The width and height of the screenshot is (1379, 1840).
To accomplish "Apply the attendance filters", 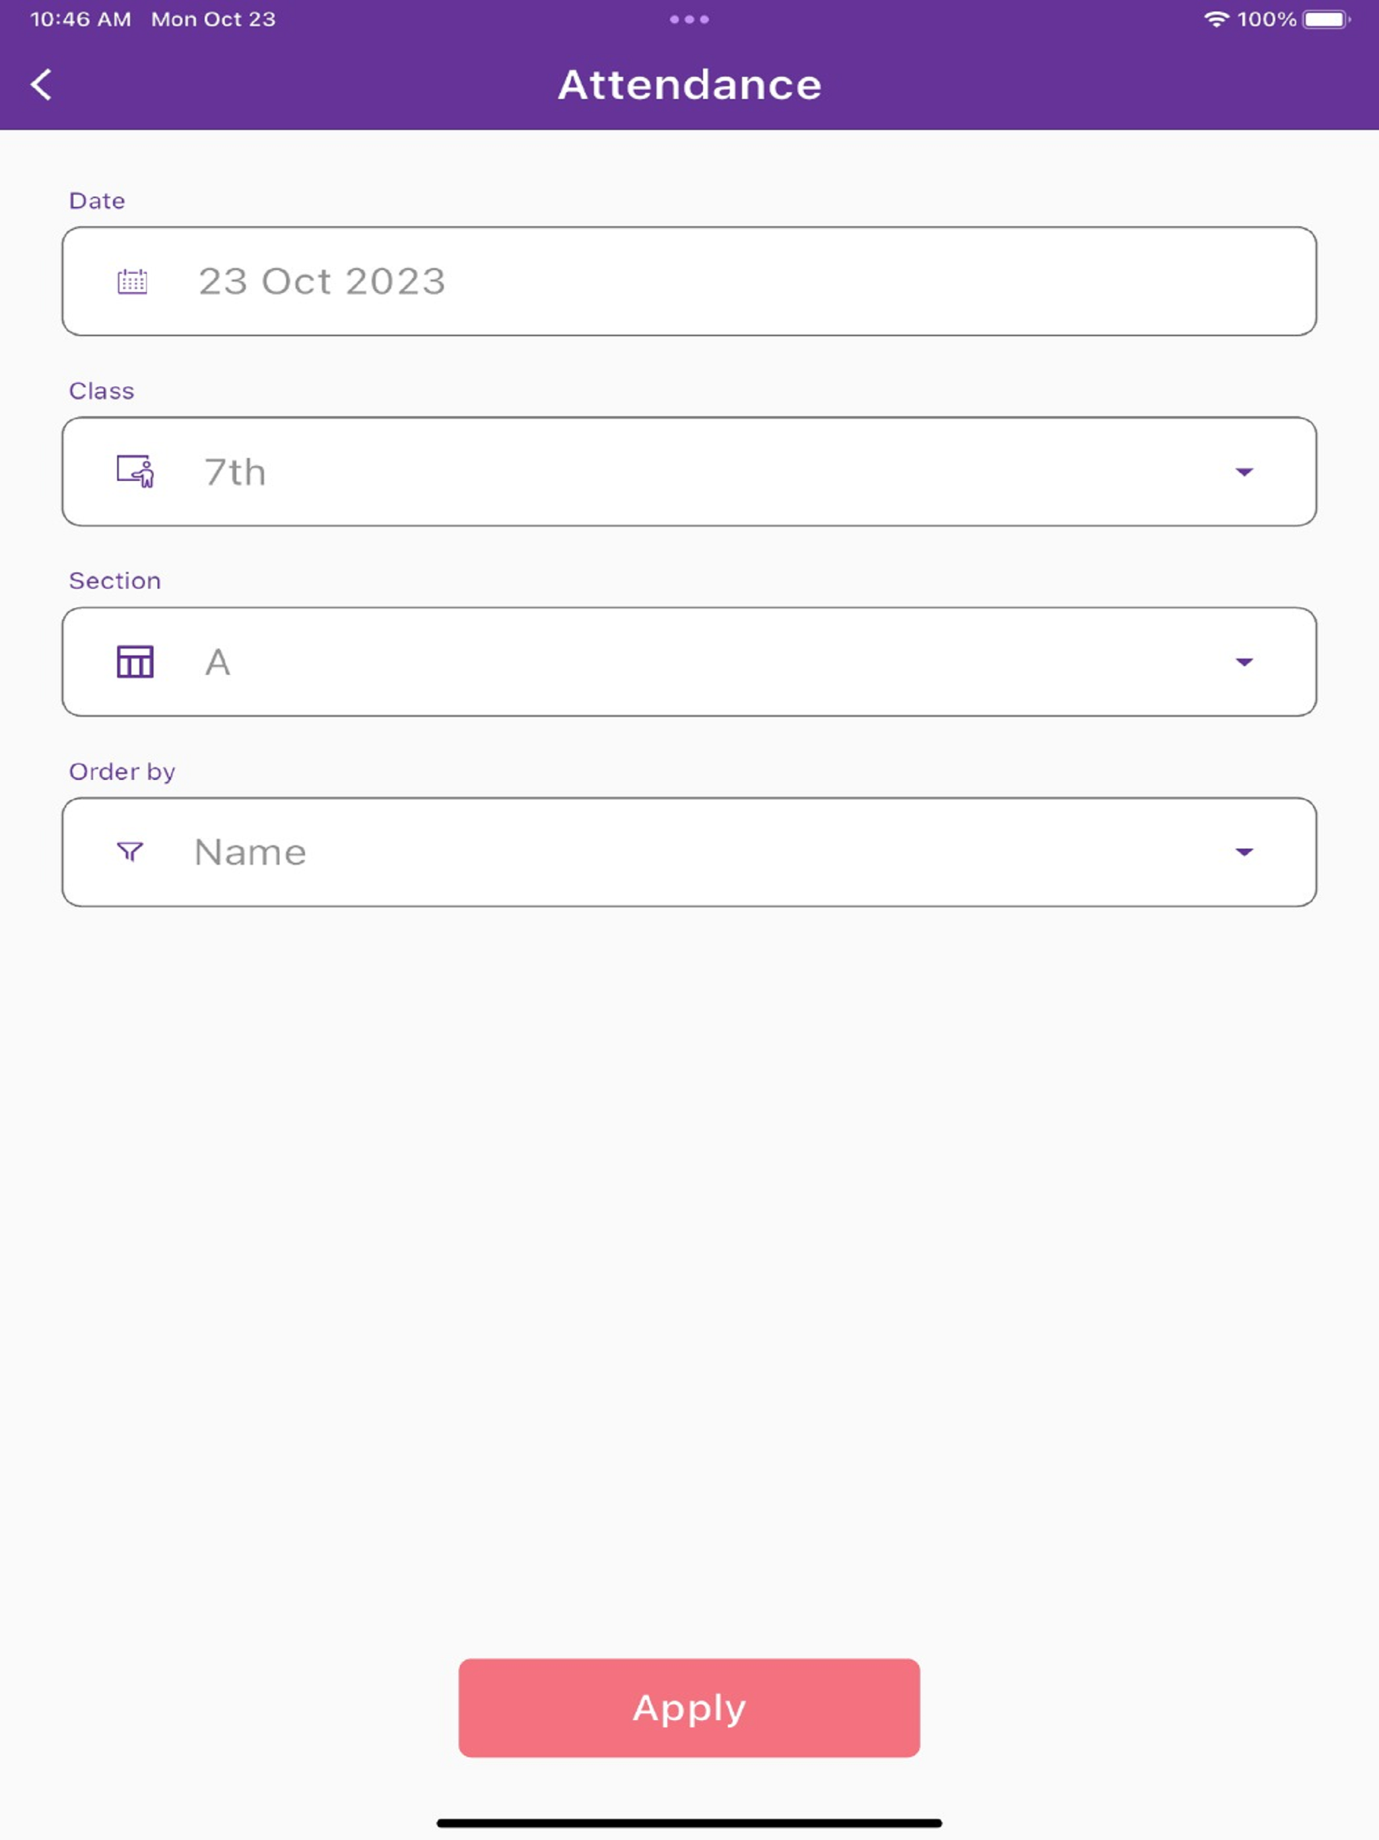I will [689, 1708].
